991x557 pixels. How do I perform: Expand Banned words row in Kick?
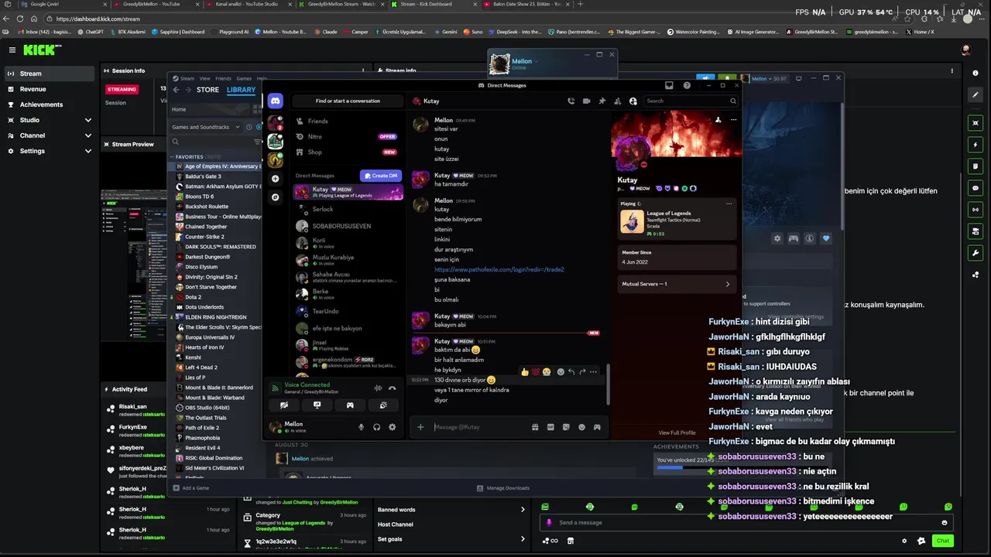tap(451, 510)
